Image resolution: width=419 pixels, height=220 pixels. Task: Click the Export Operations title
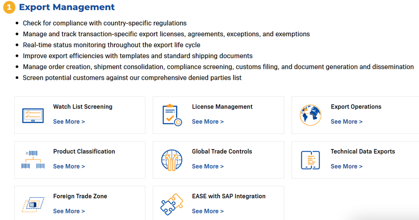pos(356,106)
